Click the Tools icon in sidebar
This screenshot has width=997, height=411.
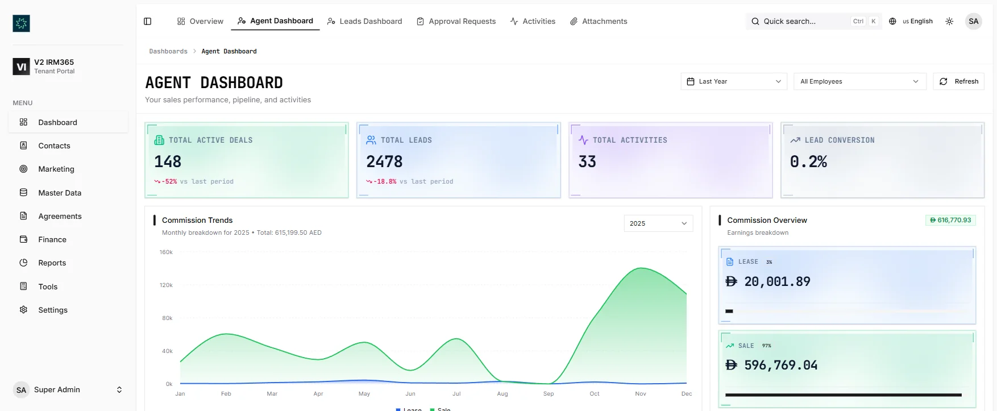coord(23,287)
